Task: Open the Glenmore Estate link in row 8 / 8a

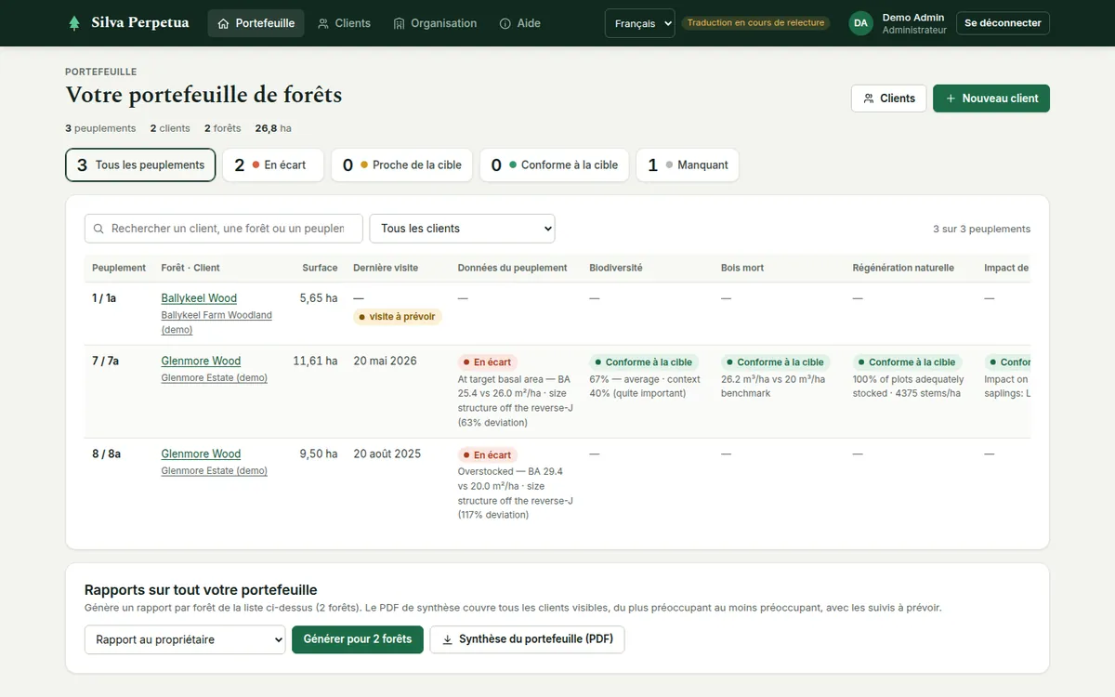Action: pyautogui.click(x=214, y=471)
